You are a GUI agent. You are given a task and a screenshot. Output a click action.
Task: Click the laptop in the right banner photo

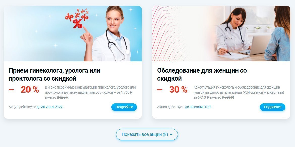[255, 45]
